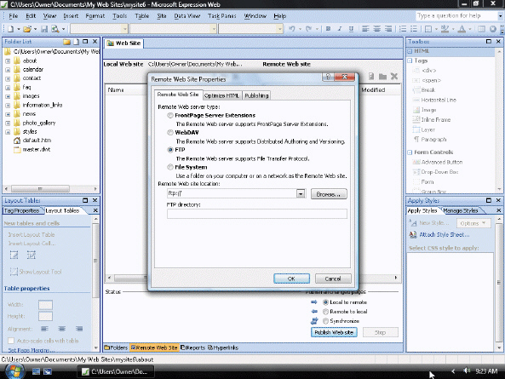Viewport: 505px width, 379px height.
Task: Open the Options dropdown in Apply Styles
Action: click(473, 223)
